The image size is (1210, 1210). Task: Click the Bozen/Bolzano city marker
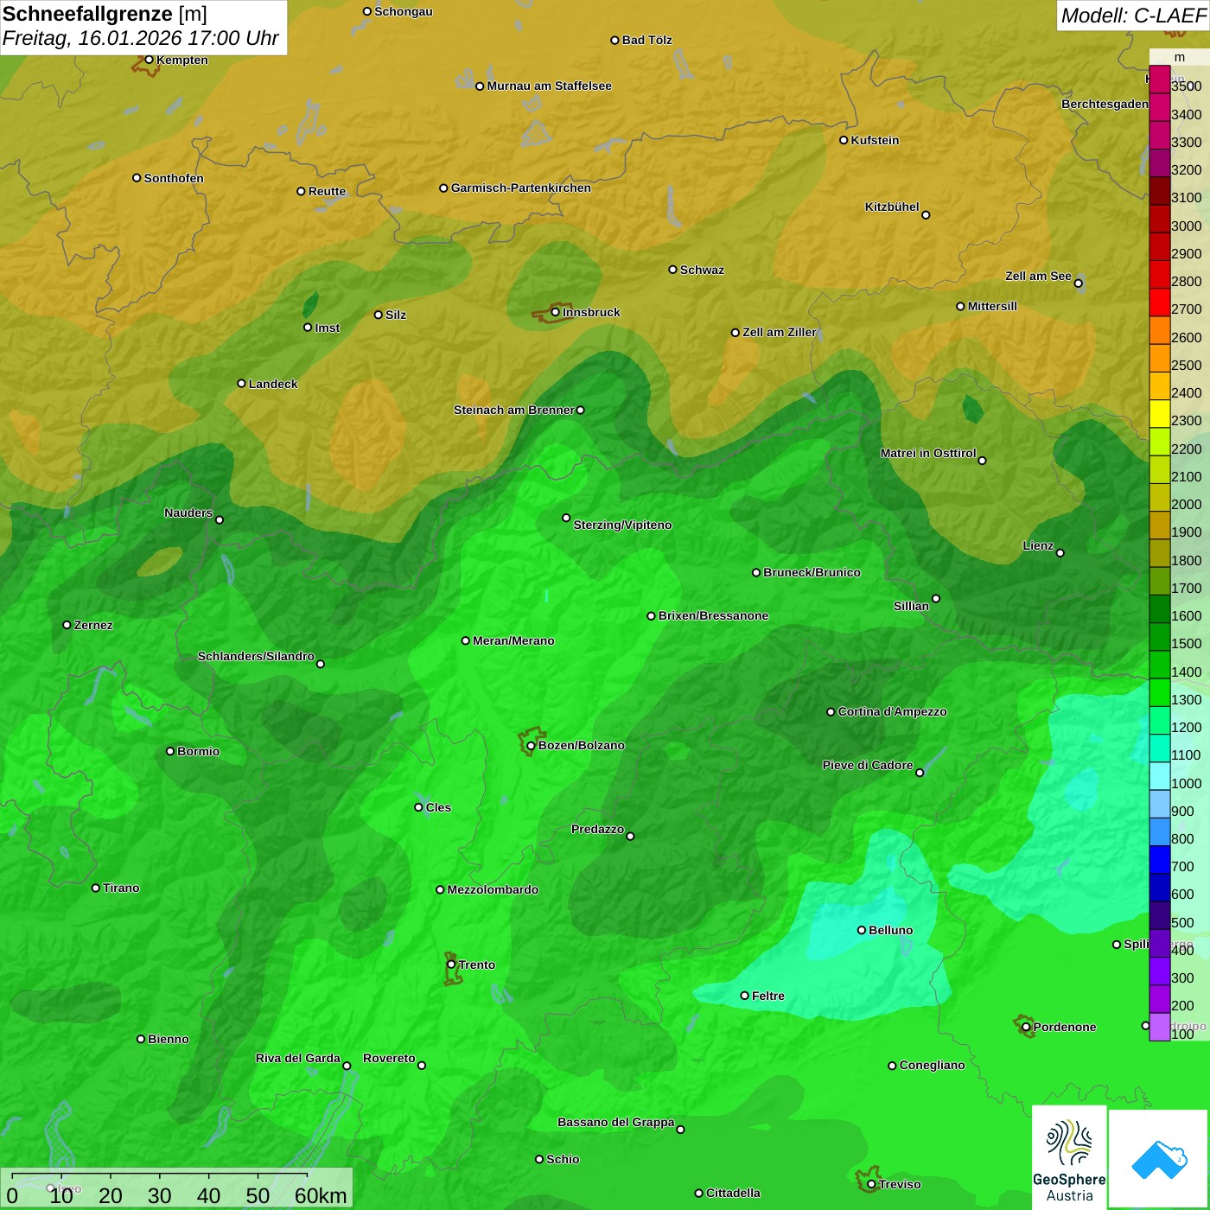(x=531, y=746)
